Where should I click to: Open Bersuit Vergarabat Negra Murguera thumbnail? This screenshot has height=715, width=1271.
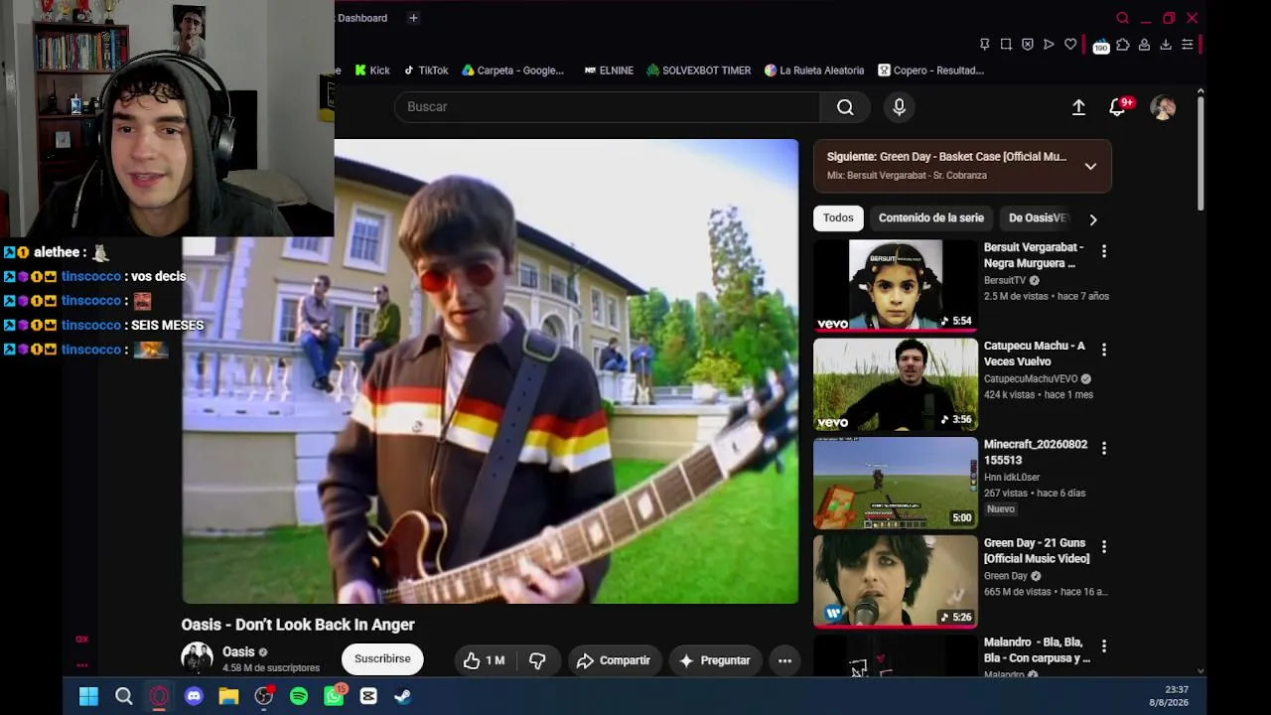point(896,286)
